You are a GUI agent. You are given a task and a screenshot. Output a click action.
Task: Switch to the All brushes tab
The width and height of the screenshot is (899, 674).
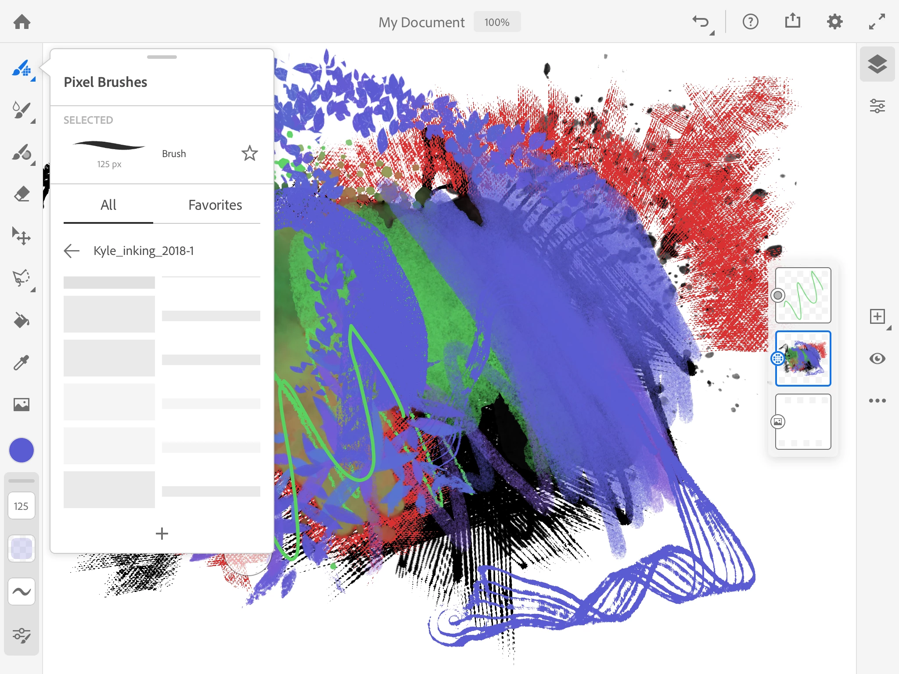(x=108, y=205)
